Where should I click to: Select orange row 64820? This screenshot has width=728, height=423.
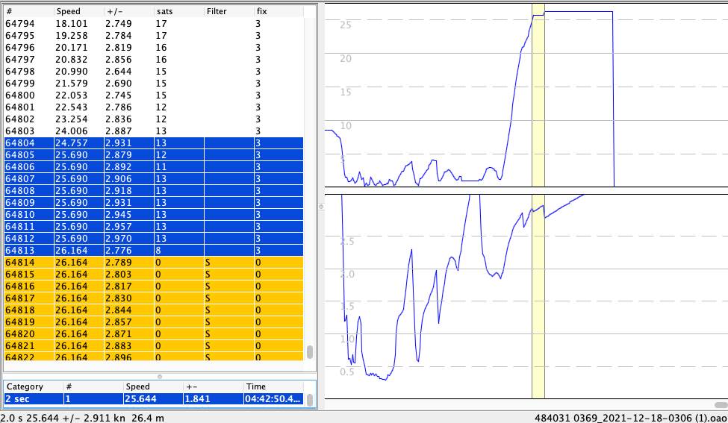tap(149, 334)
